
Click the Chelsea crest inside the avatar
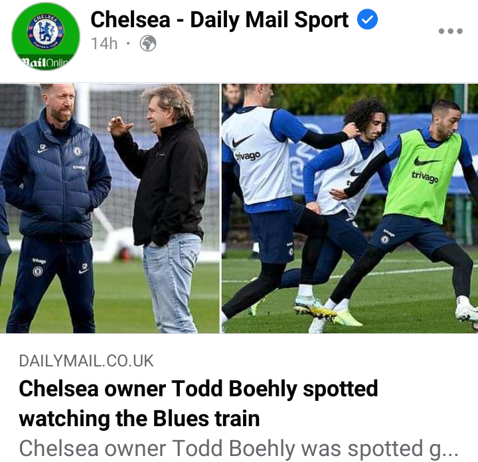click(x=46, y=31)
